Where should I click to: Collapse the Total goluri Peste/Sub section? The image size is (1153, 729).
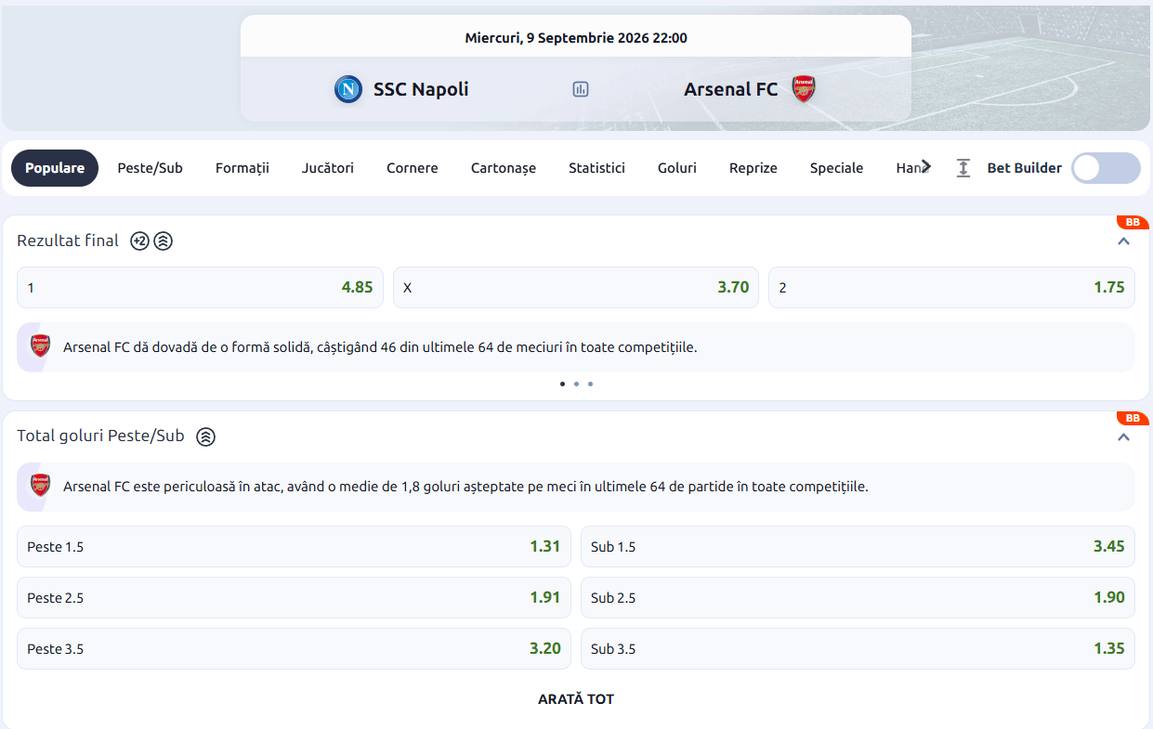tap(1123, 436)
